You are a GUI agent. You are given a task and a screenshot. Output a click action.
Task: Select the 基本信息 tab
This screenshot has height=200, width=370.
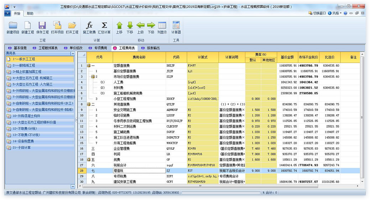pos(17,48)
